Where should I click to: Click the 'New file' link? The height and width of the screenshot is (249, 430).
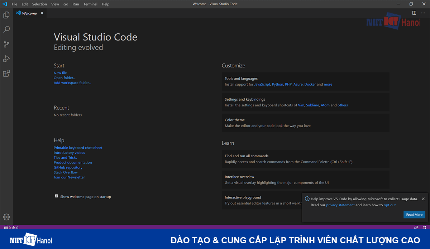60,73
